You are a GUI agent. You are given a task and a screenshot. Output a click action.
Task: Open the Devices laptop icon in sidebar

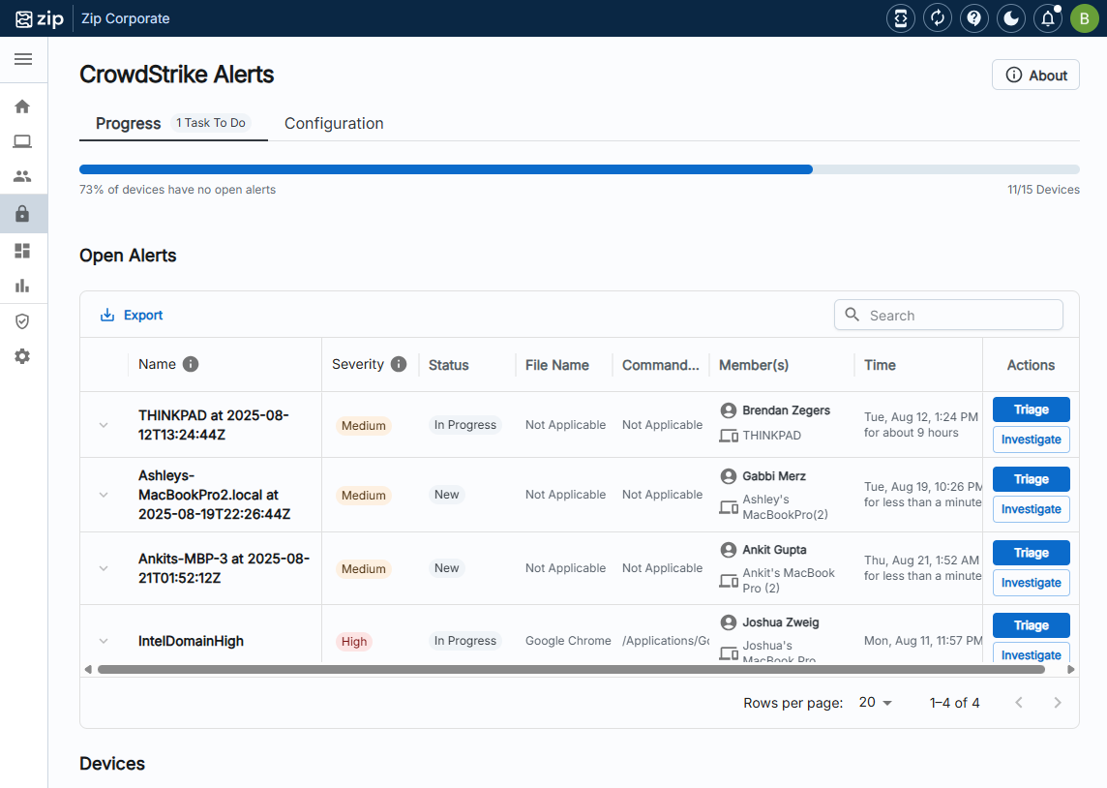[x=22, y=142]
